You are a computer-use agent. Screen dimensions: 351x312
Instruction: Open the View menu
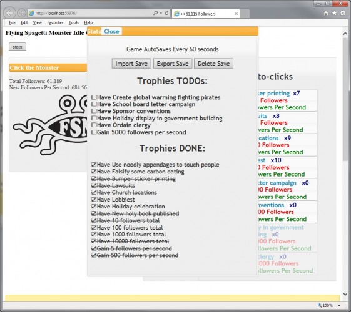point(37,22)
